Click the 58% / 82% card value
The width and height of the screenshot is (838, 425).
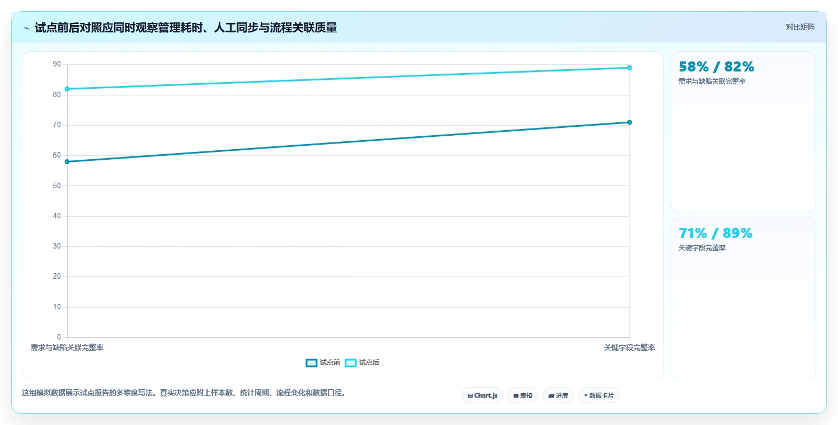(717, 67)
